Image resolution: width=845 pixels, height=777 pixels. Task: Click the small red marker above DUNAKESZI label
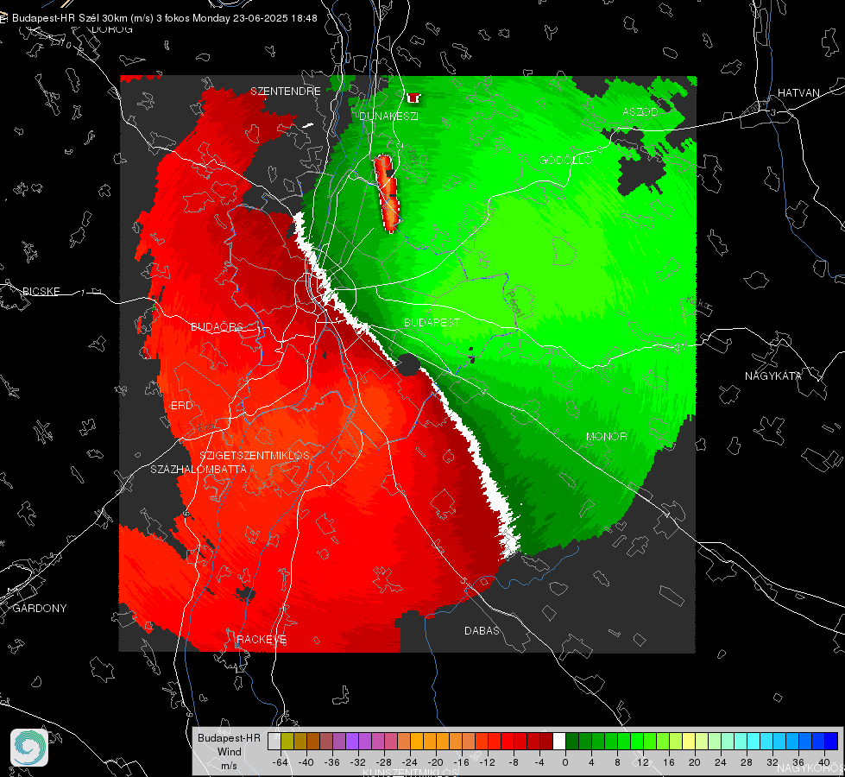coord(413,98)
